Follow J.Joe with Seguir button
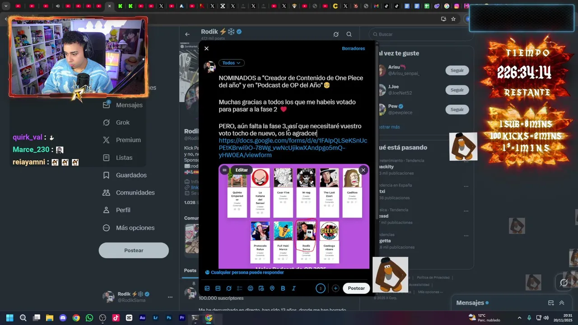Screen dimensions: 578x325 pos(457,90)
